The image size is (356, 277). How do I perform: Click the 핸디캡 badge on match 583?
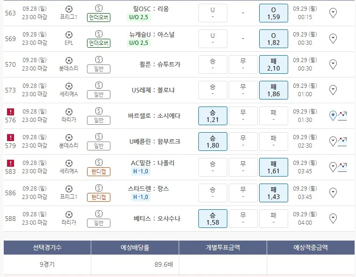click(x=99, y=171)
